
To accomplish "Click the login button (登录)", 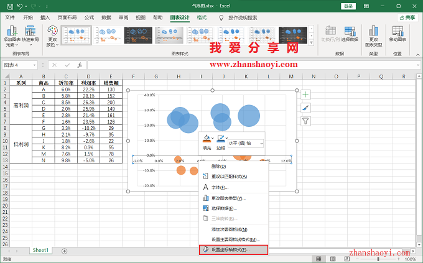I will (348, 6).
